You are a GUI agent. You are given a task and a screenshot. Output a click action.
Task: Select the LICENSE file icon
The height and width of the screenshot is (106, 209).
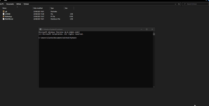[4, 14]
